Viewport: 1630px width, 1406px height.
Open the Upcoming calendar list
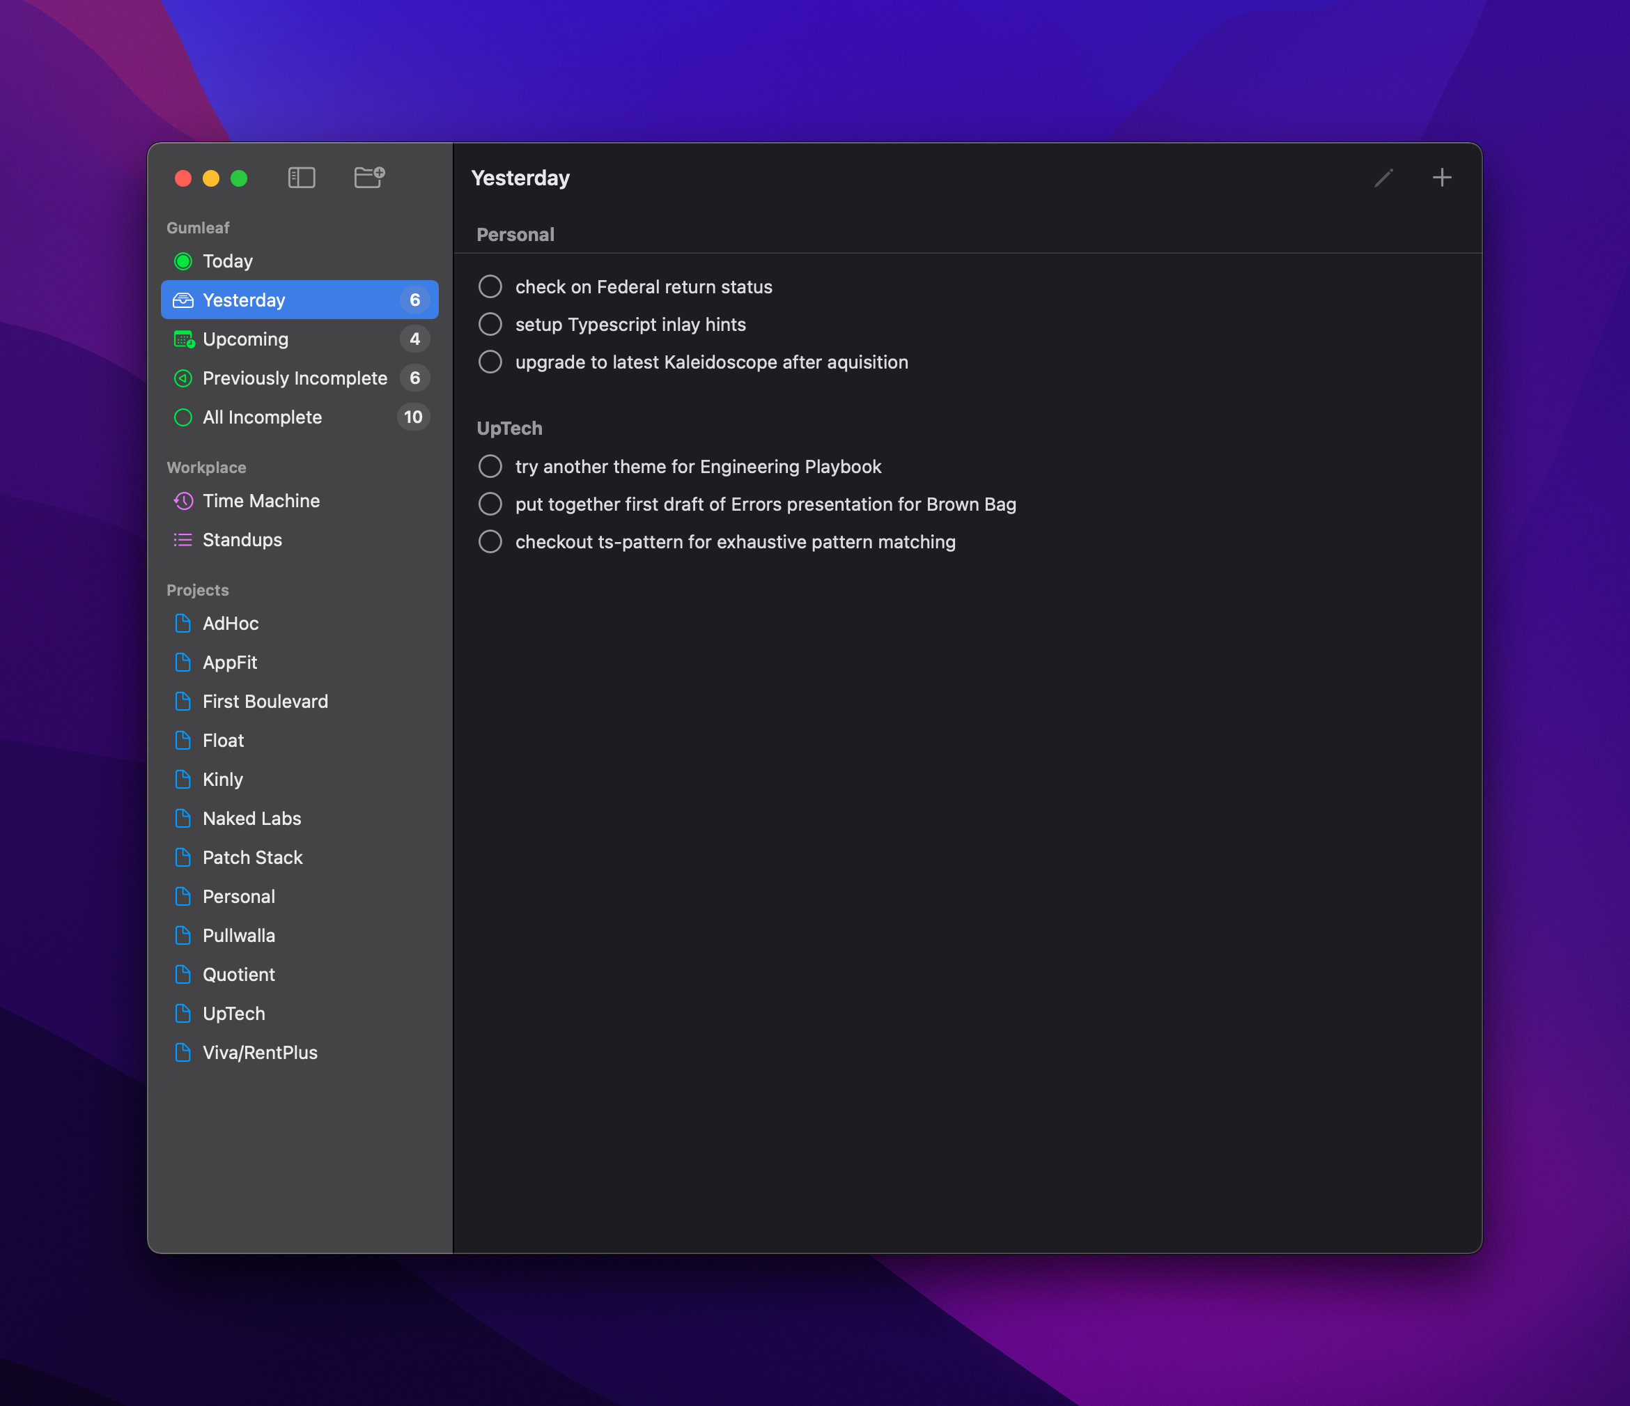[x=244, y=339]
